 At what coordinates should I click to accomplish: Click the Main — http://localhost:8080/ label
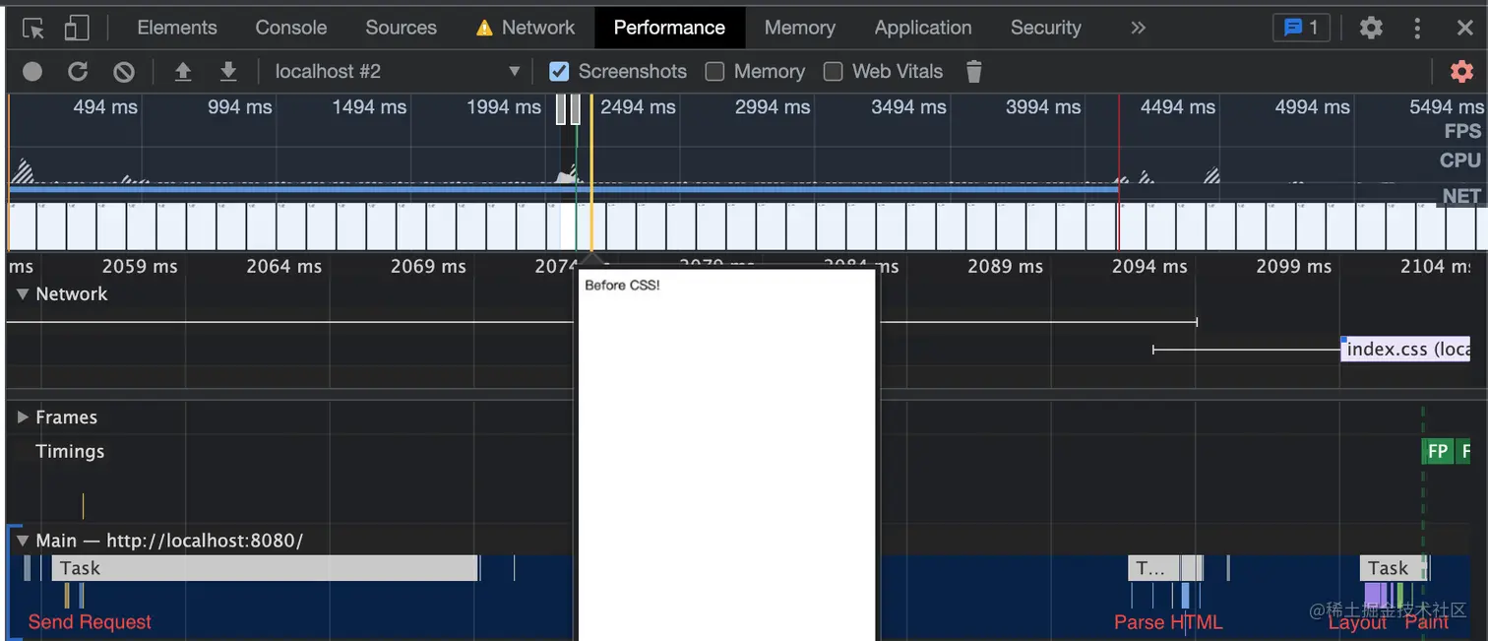(x=169, y=541)
